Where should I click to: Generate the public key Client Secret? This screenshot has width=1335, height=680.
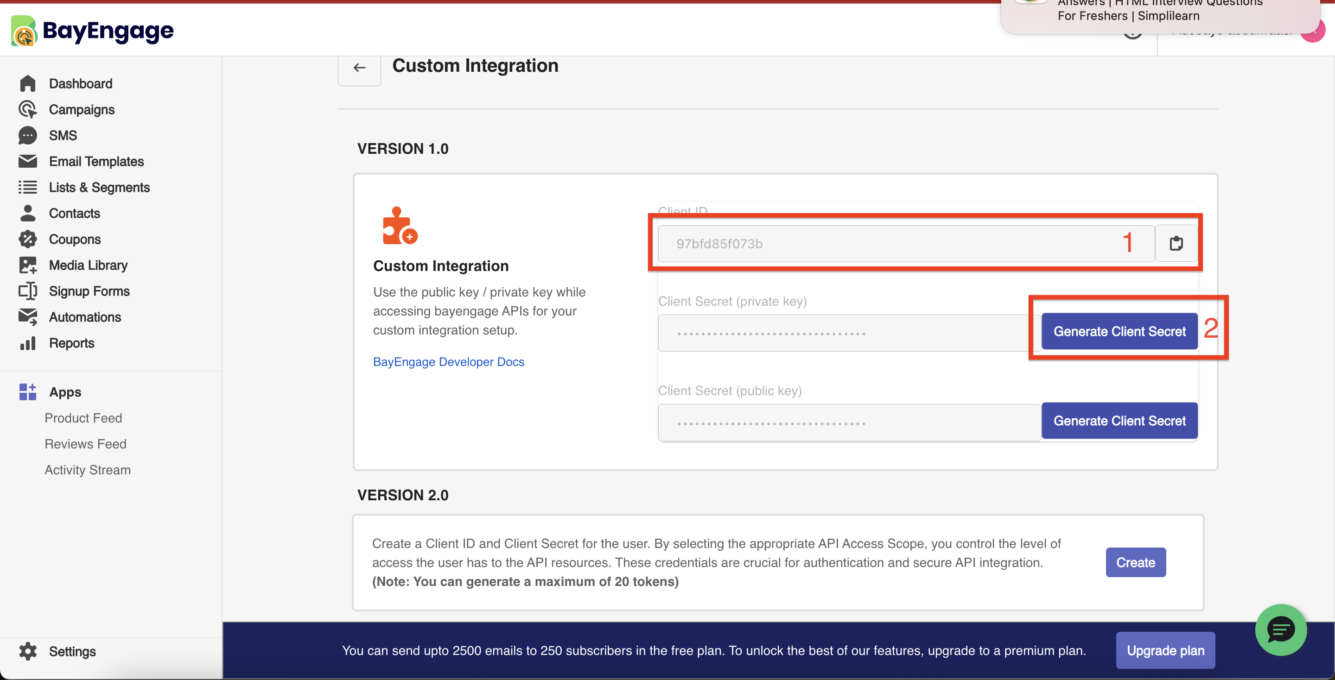click(1119, 421)
